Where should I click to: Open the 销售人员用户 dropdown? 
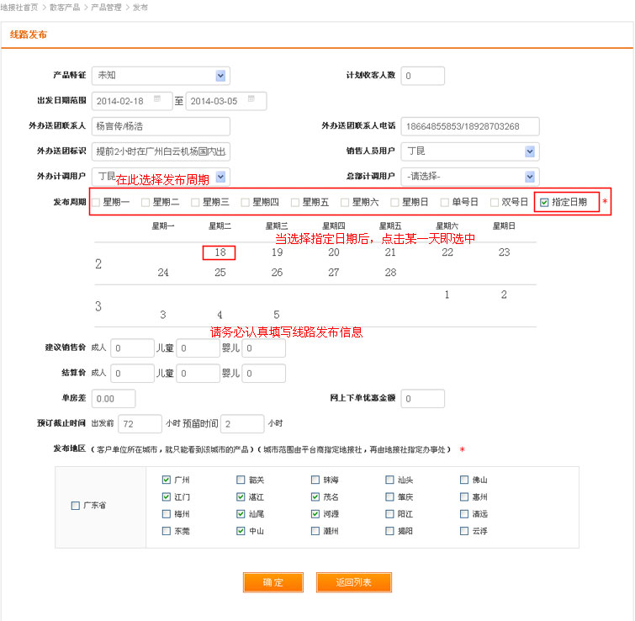tap(530, 151)
